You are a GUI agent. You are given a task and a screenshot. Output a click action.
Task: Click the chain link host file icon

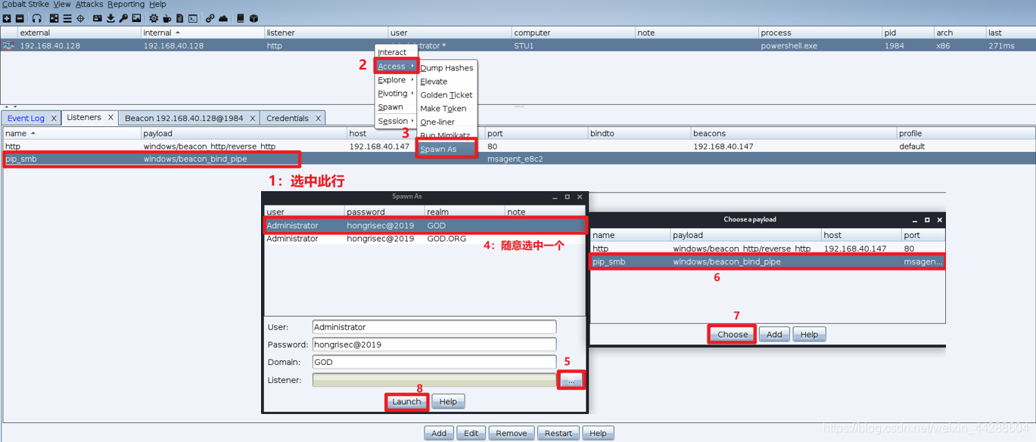point(210,18)
